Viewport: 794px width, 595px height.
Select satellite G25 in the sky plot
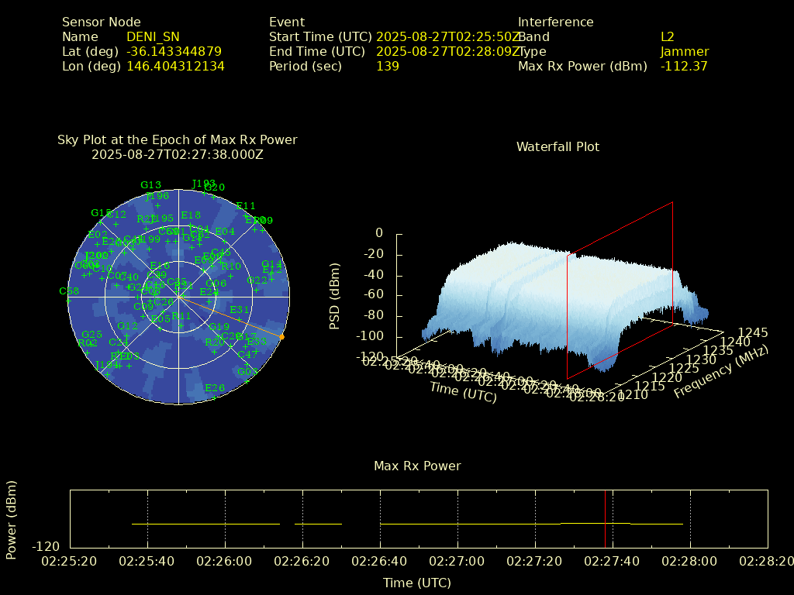[91, 335]
